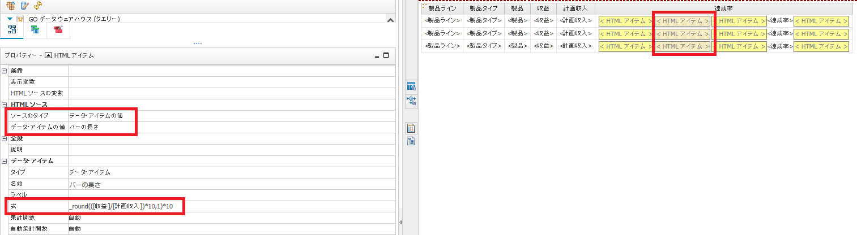Select <収益> cell in third data row

(544, 46)
